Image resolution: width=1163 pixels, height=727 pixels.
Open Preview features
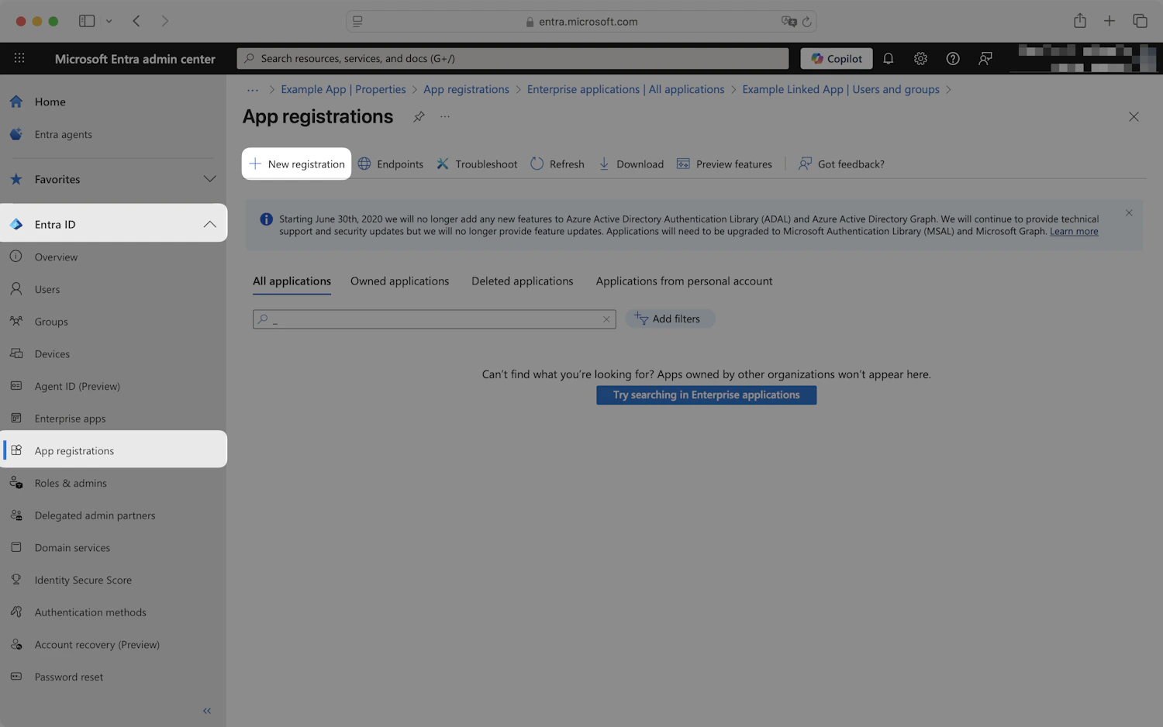724,164
